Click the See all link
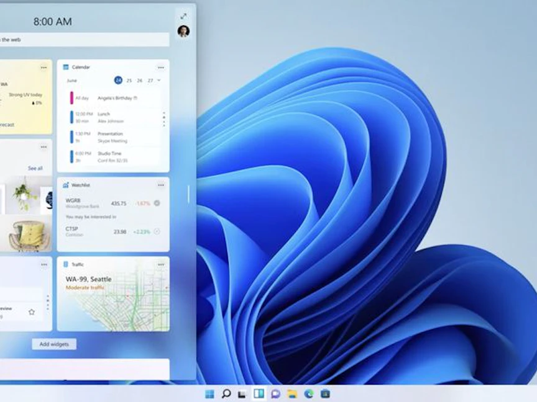The image size is (537, 402). [35, 168]
